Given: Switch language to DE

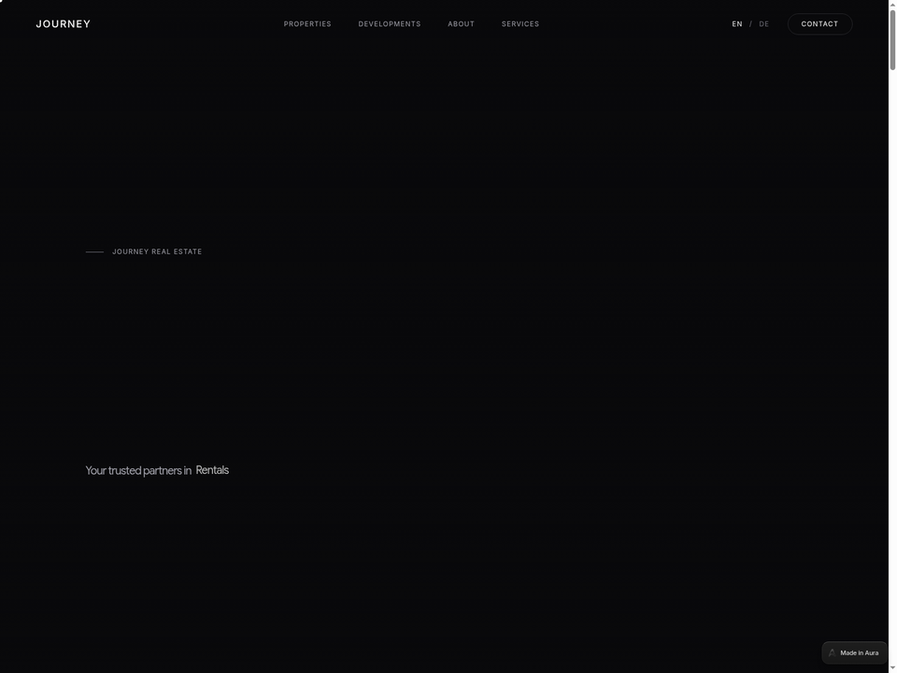Looking at the screenshot, I should tap(763, 24).
